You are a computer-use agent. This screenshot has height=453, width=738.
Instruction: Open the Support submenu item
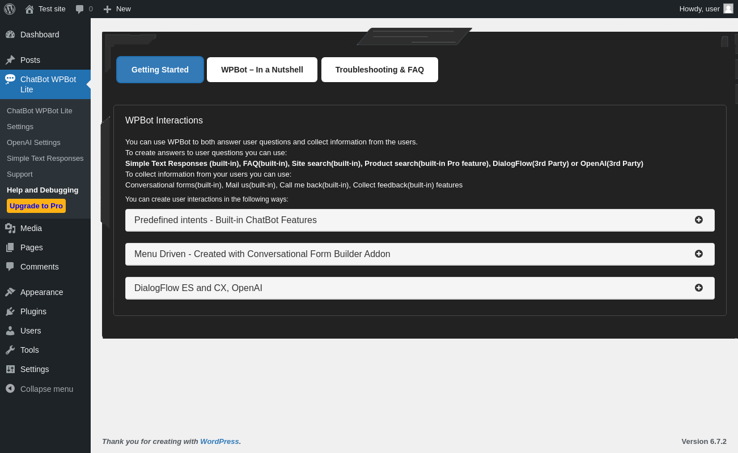pos(20,174)
